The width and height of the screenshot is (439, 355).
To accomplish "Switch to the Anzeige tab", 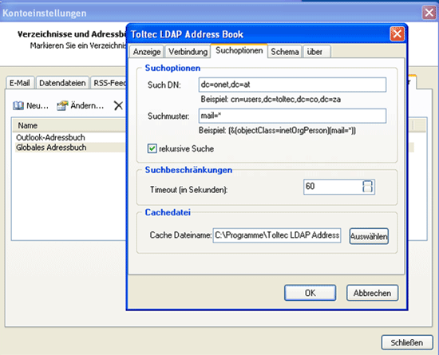I will (x=147, y=52).
